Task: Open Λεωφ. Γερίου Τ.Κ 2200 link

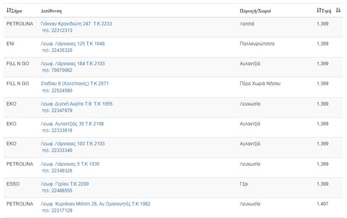Action: 65,184
